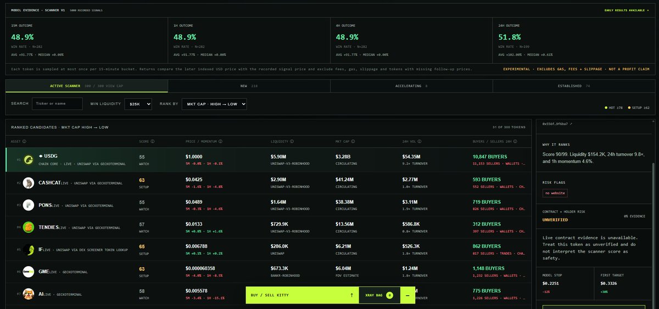
Task: Click the $3.28B market cap value
Action: pyautogui.click(x=344, y=157)
